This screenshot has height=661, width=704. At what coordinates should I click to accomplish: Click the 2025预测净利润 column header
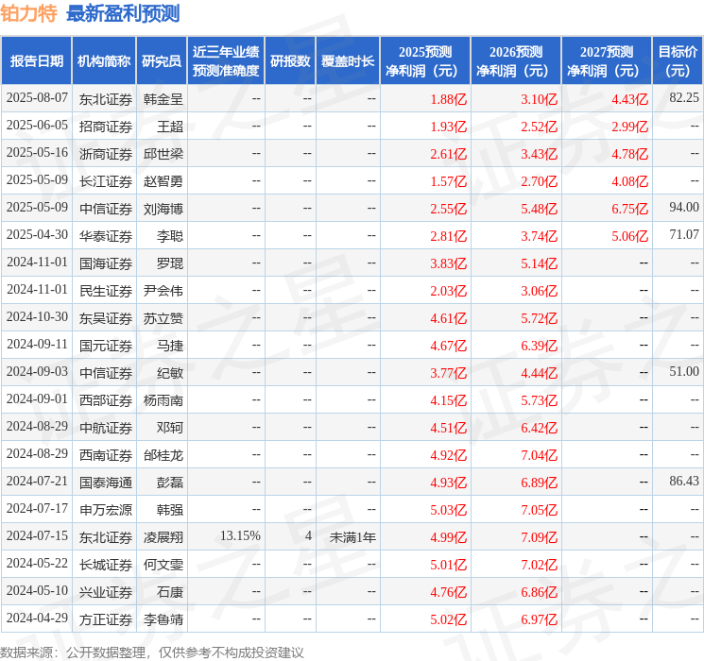point(425,61)
